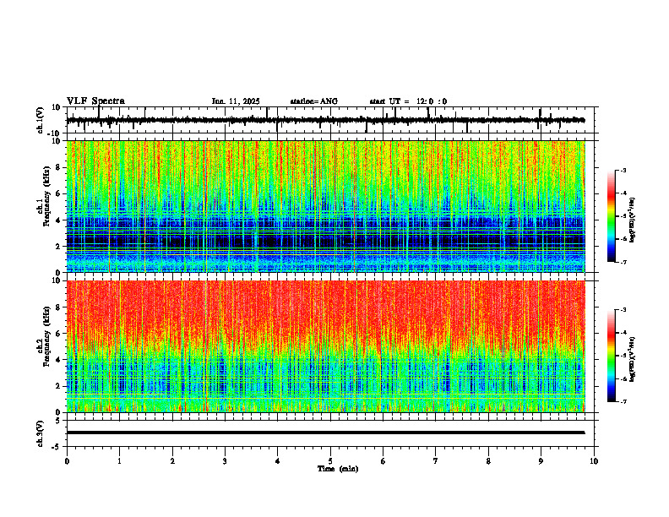Click the 'Time (min)' x-axis label
The image size is (669, 517).
(338, 469)
